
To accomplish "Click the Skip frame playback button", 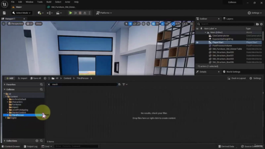I will click(x=75, y=13).
